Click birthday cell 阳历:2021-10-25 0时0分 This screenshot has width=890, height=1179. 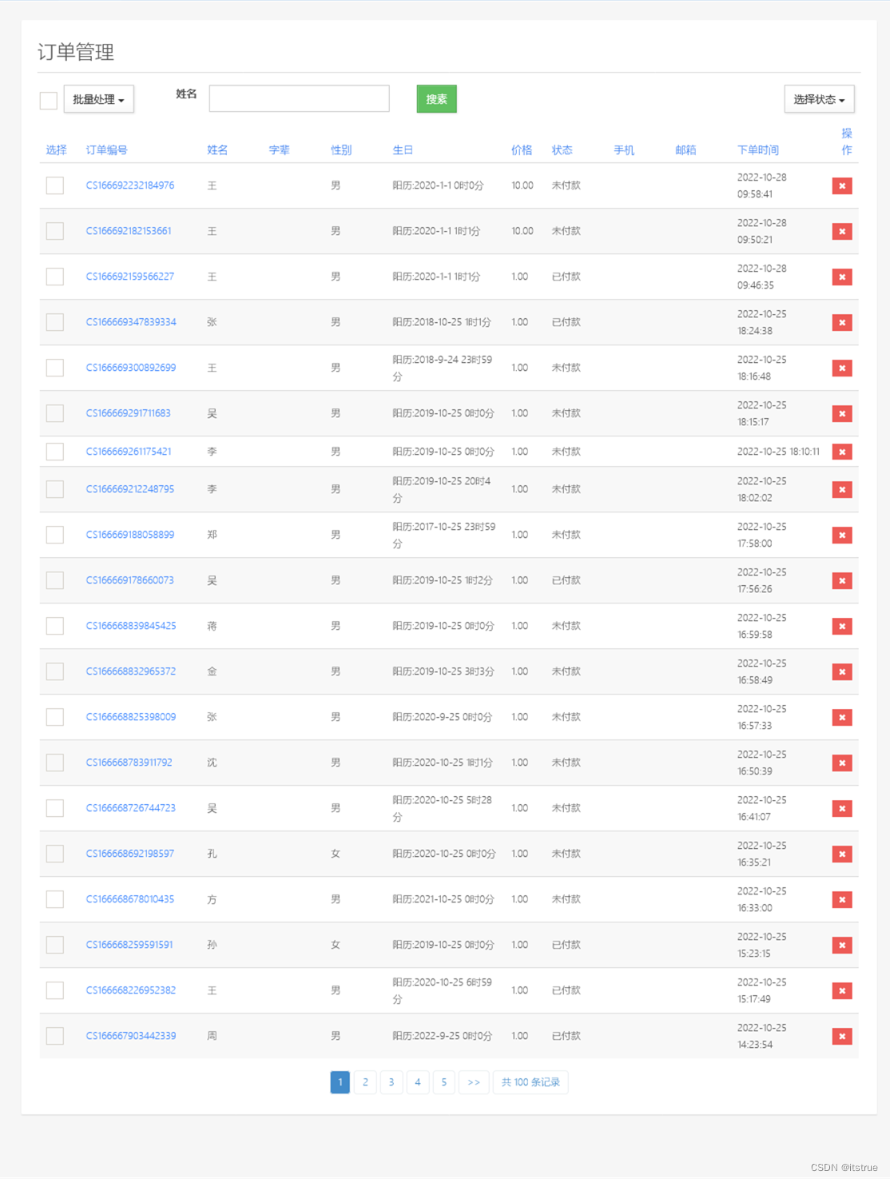coord(443,899)
